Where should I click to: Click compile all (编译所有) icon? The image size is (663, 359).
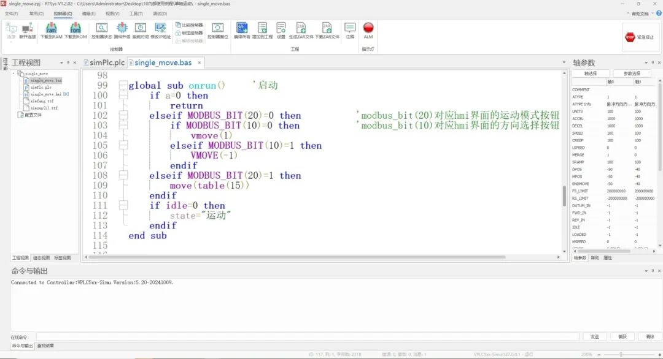tap(242, 31)
